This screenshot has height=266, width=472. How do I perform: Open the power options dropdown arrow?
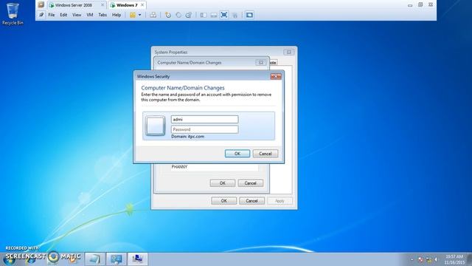139,15
